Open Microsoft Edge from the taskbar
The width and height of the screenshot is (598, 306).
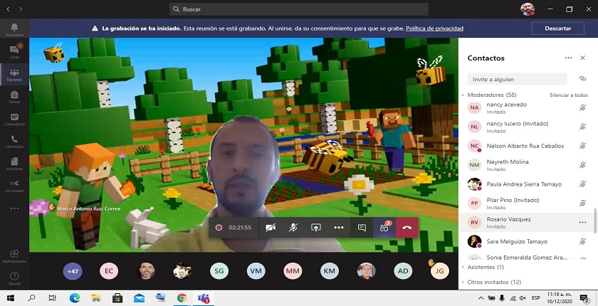[x=74, y=298]
